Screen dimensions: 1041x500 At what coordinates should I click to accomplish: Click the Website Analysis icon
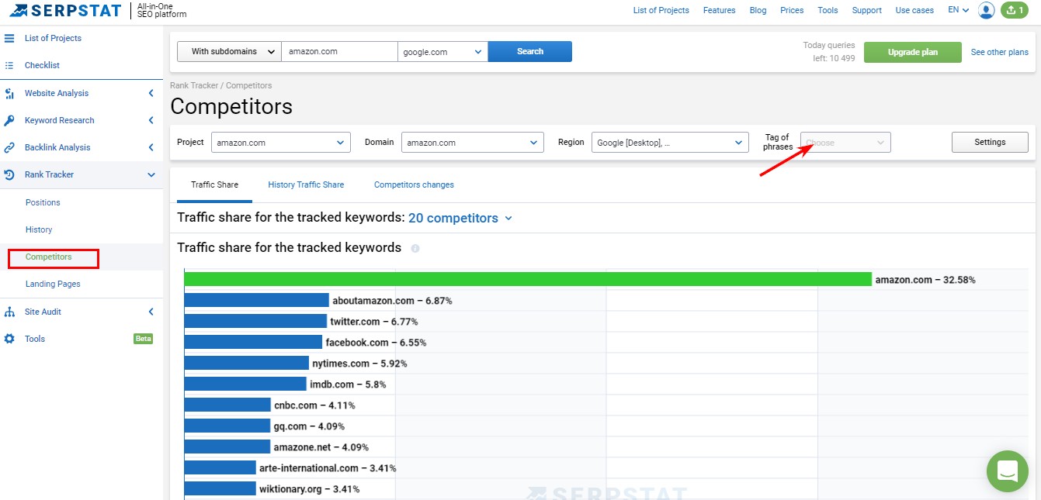tap(9, 93)
